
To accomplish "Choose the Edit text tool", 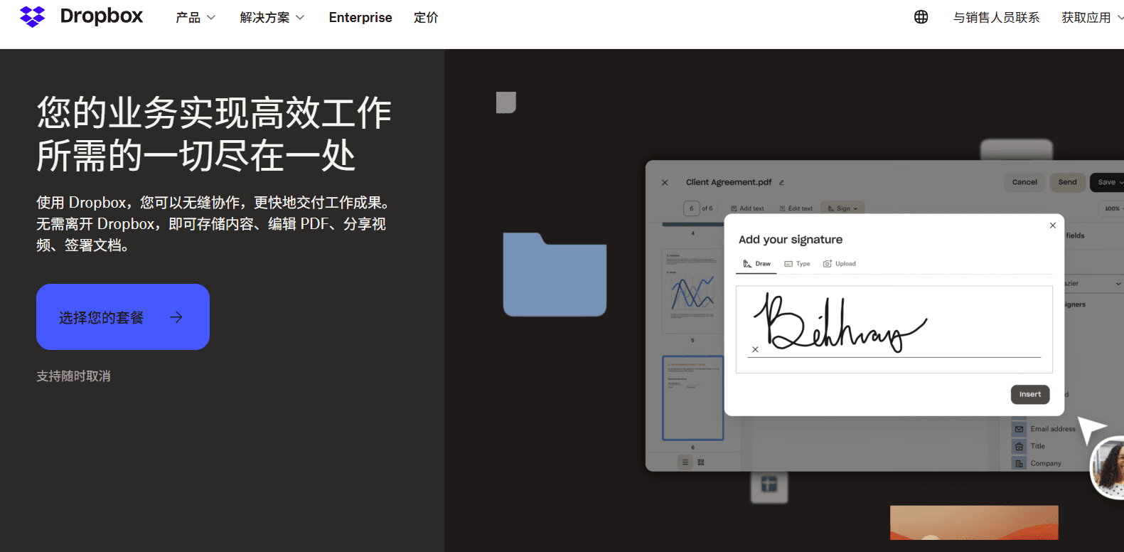I will click(x=796, y=208).
